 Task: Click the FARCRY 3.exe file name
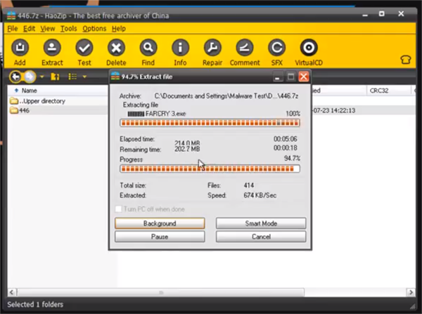coord(165,114)
